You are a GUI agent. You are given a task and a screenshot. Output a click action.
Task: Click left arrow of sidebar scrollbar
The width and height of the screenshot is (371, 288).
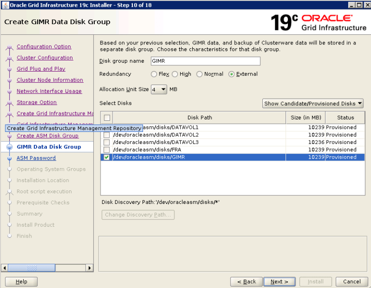point(4,268)
